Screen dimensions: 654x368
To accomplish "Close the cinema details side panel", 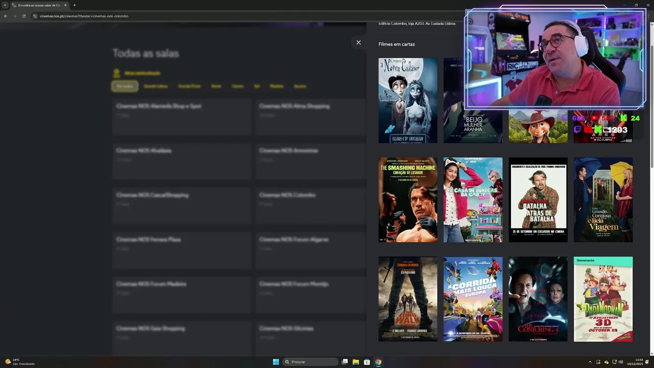I will [x=359, y=42].
